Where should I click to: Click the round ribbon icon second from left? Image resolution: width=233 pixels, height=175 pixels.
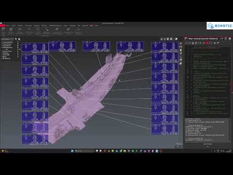pos(11,29)
